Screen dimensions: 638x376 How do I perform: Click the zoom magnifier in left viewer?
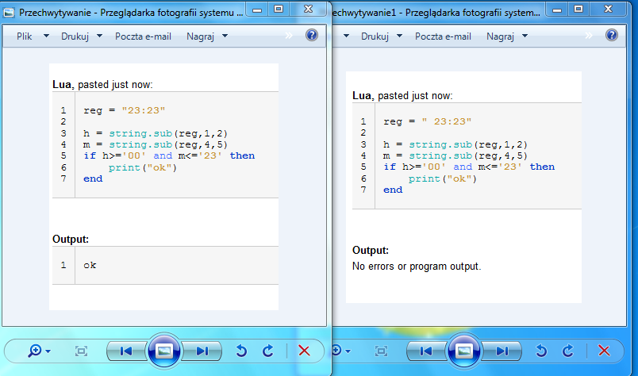point(35,351)
